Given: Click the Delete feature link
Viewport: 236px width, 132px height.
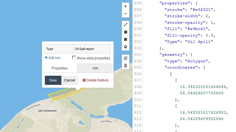Looking at the screenshot, I should (95, 80).
